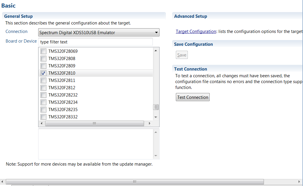
Task: Check the TMS320F2808 device
Action: click(43, 58)
